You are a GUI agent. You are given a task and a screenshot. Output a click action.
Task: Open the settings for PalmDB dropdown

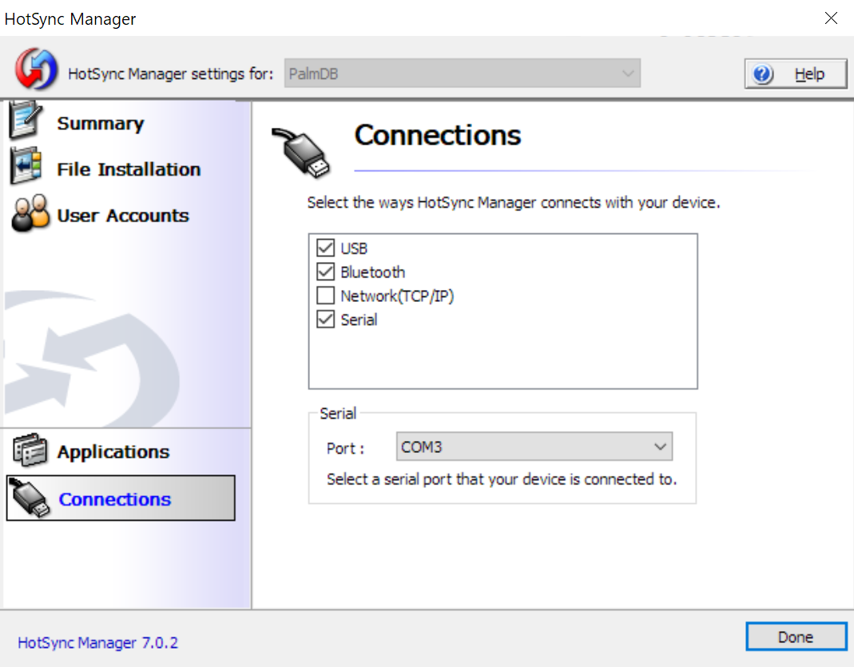point(462,73)
